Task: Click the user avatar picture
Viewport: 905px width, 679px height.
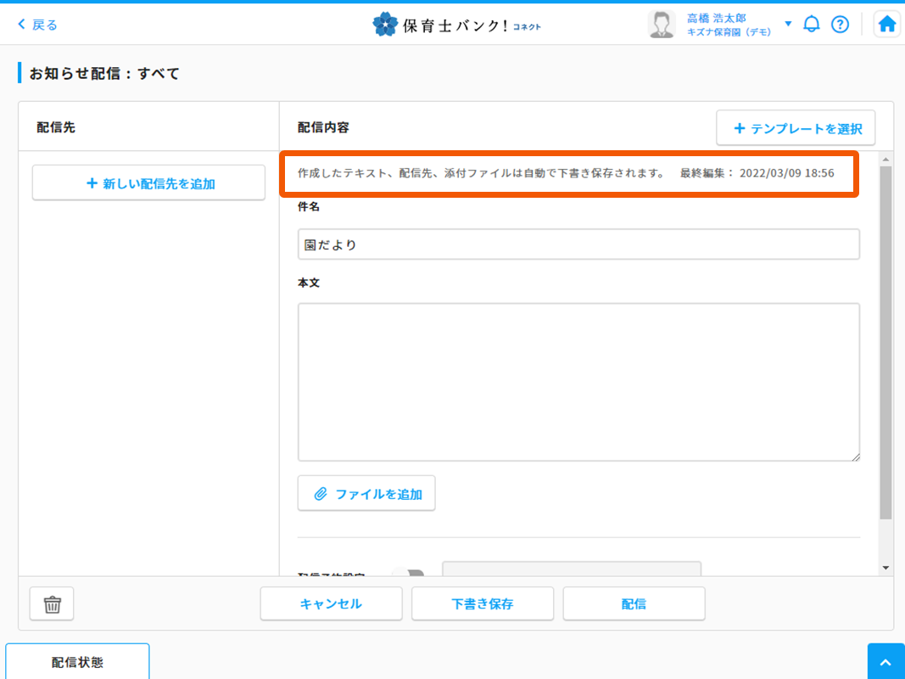Action: coord(662,25)
